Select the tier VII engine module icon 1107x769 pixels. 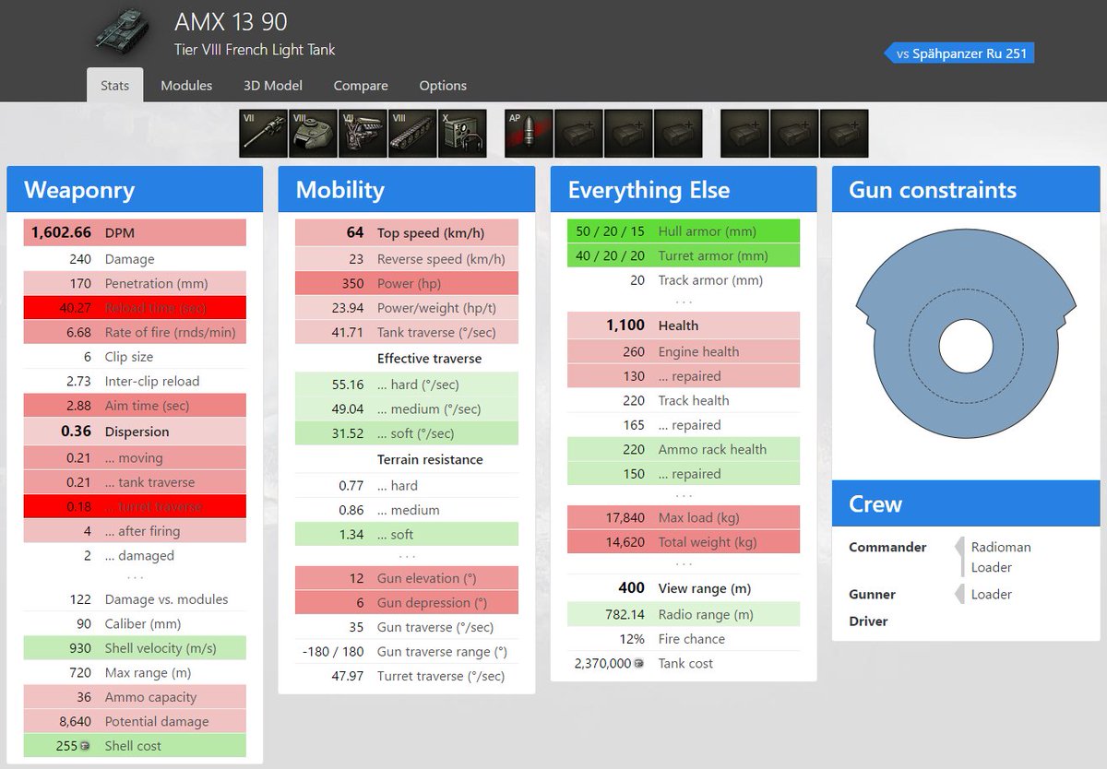(x=363, y=134)
